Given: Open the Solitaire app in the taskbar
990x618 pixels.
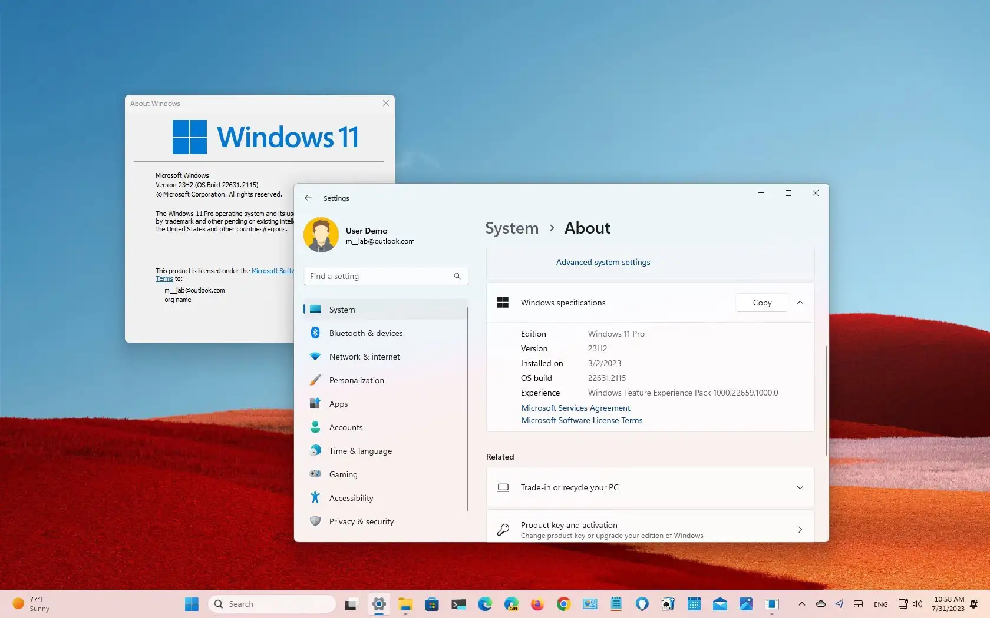Looking at the screenshot, I should [668, 604].
